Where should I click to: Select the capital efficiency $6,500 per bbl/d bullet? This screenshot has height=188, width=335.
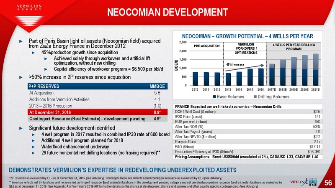pos(108,69)
